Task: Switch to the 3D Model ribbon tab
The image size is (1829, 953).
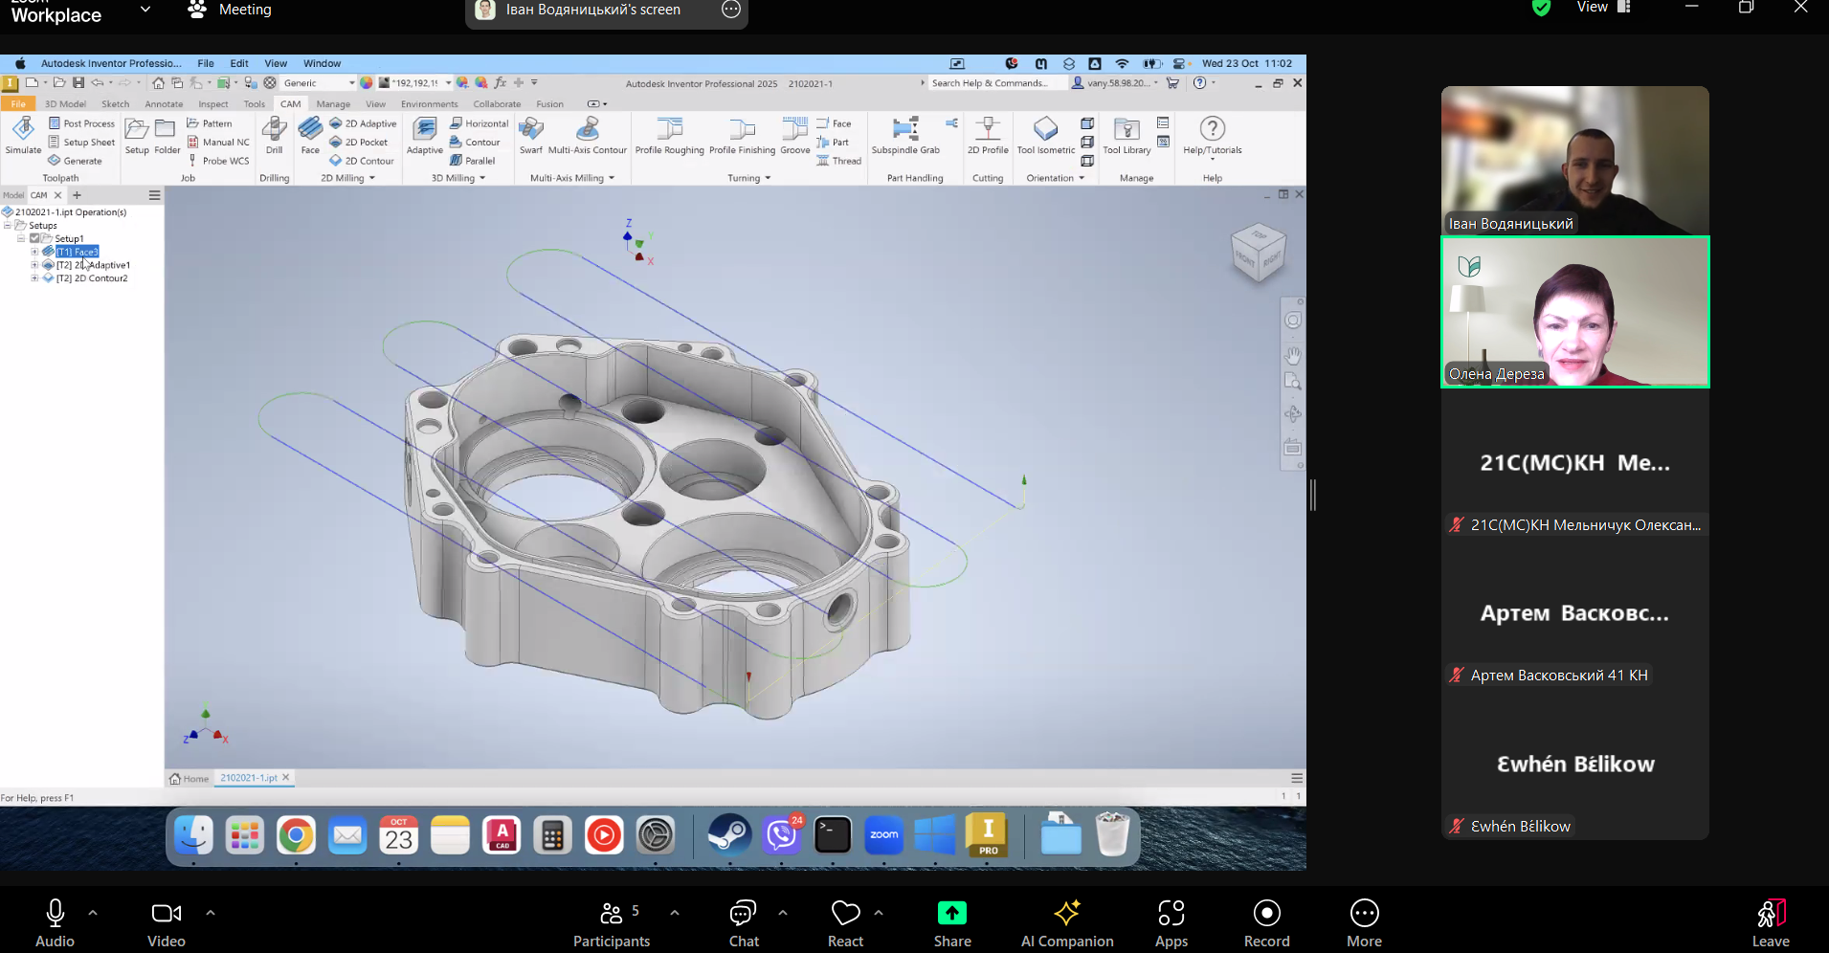Action: click(65, 104)
